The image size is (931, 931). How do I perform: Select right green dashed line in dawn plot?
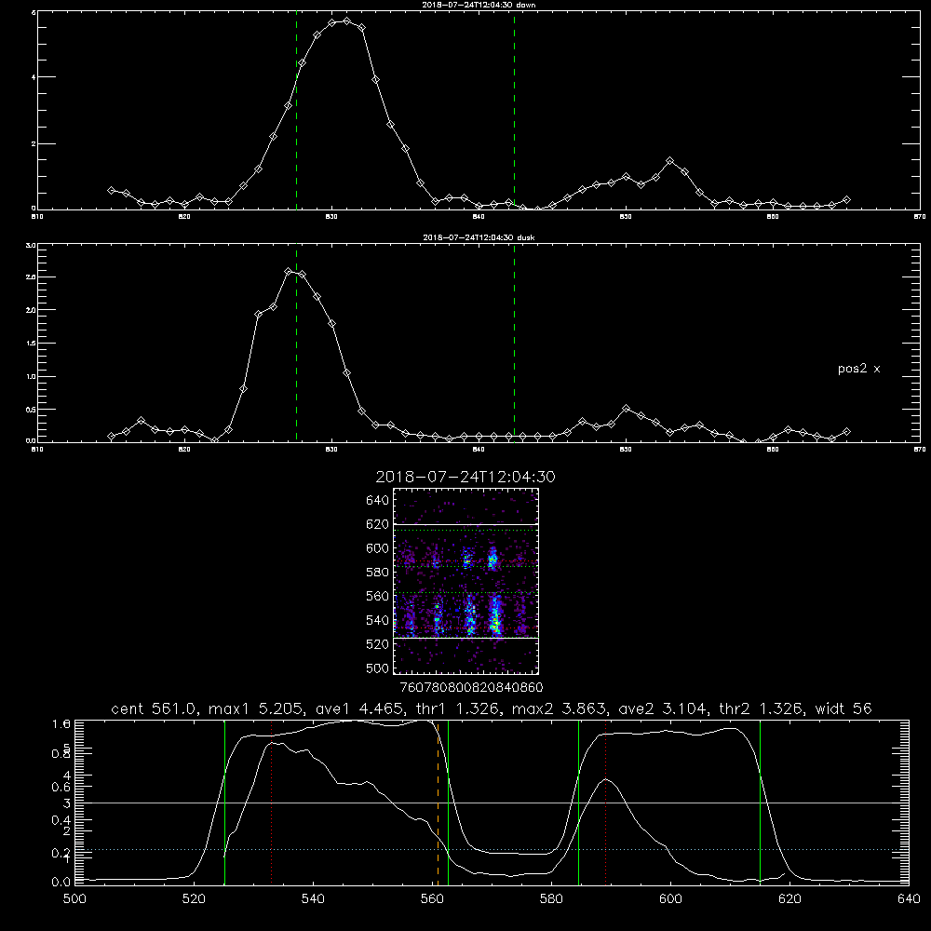pyautogui.click(x=514, y=113)
